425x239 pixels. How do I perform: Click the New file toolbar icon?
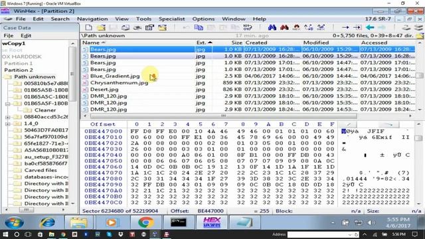tap(88, 27)
